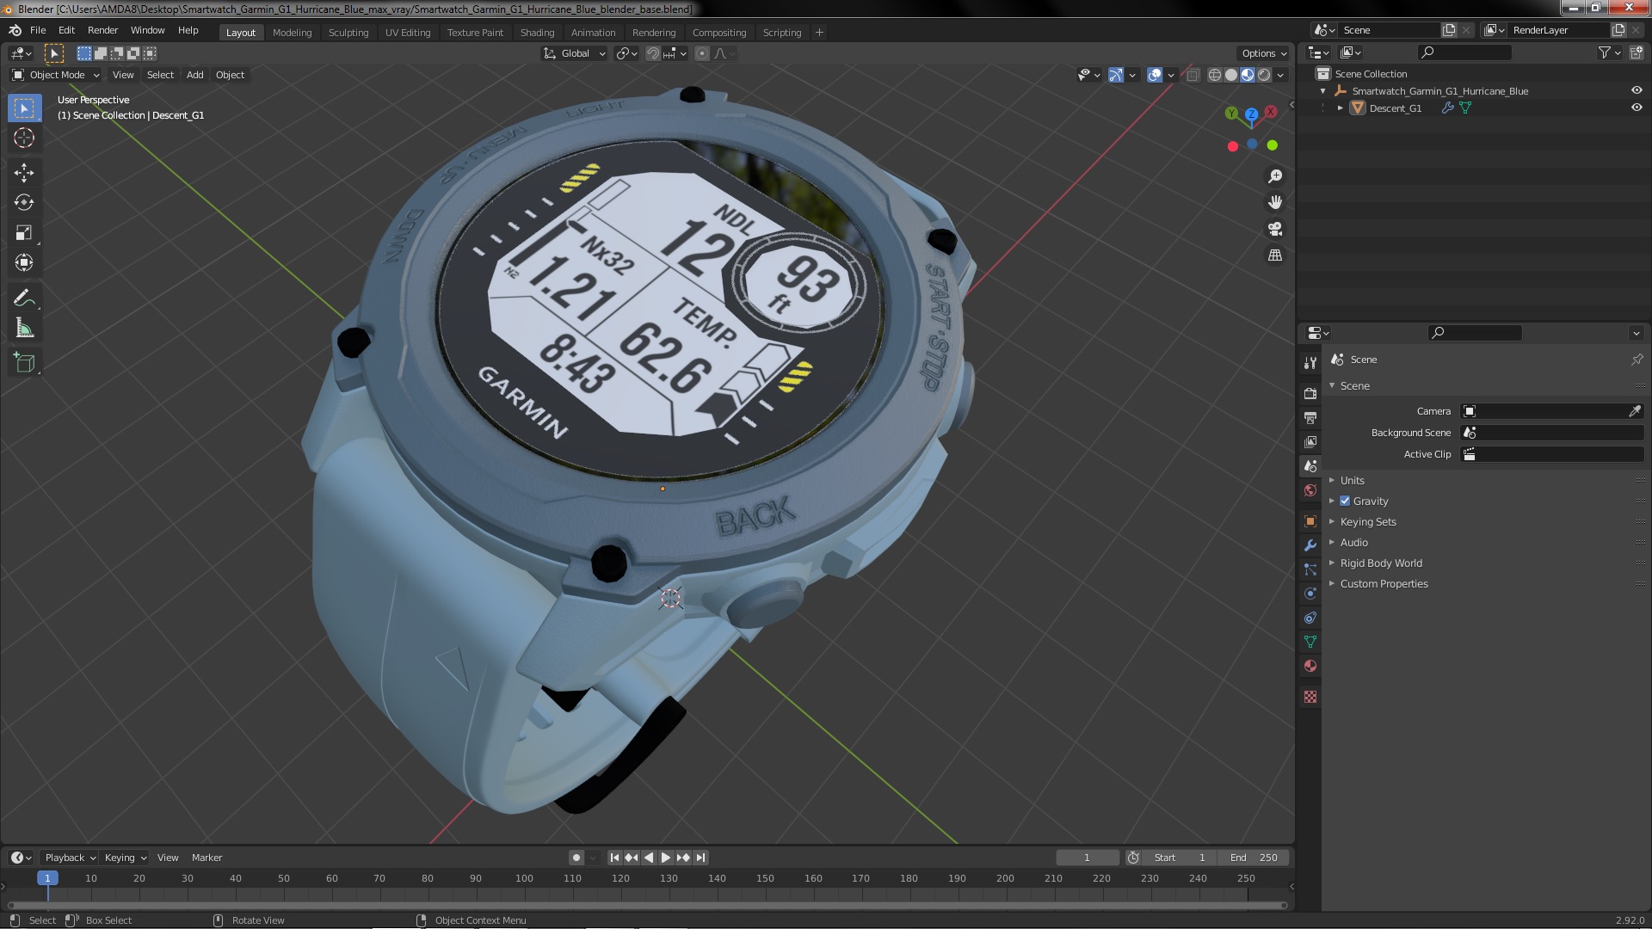Viewport: 1652px width, 929px height.
Task: Toggle camera view icon in viewport
Action: click(x=1275, y=229)
